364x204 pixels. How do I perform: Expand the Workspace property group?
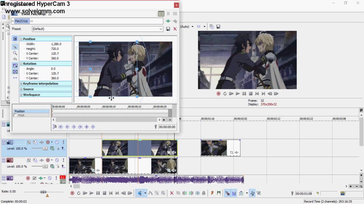click(x=21, y=95)
